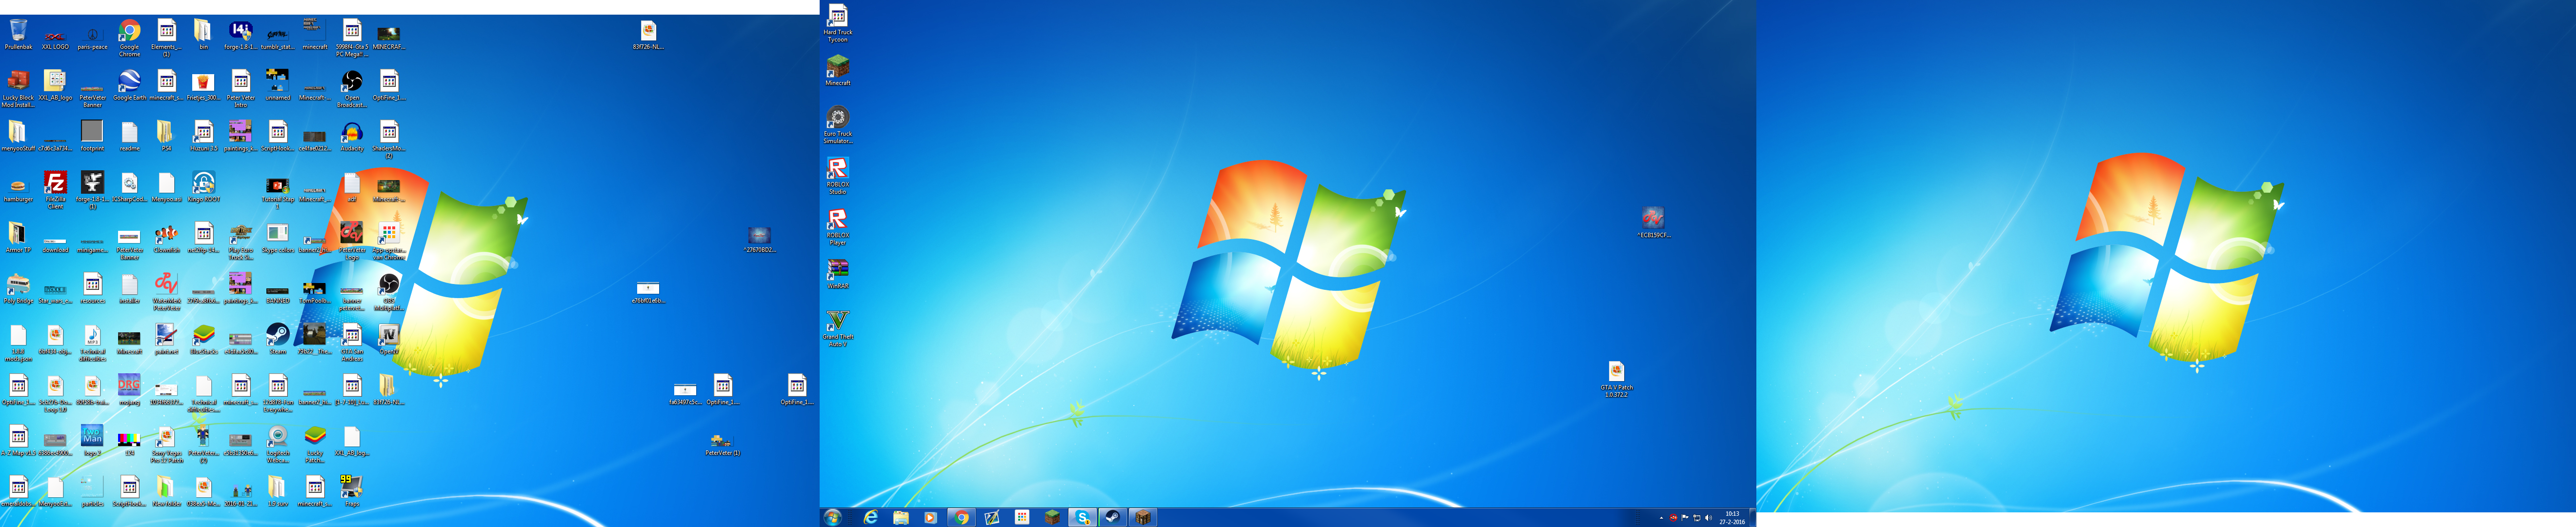Viewport: 2576px width, 527px height.
Task: Select the Fraps desktop shortcut
Action: click(352, 492)
